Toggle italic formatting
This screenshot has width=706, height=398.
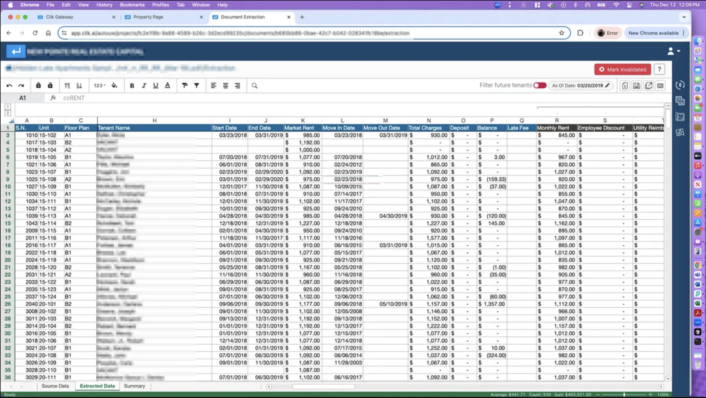(144, 85)
